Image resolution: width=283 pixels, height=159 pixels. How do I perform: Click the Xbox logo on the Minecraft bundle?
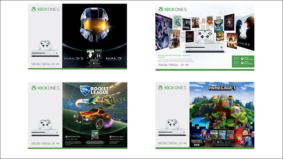(160, 88)
